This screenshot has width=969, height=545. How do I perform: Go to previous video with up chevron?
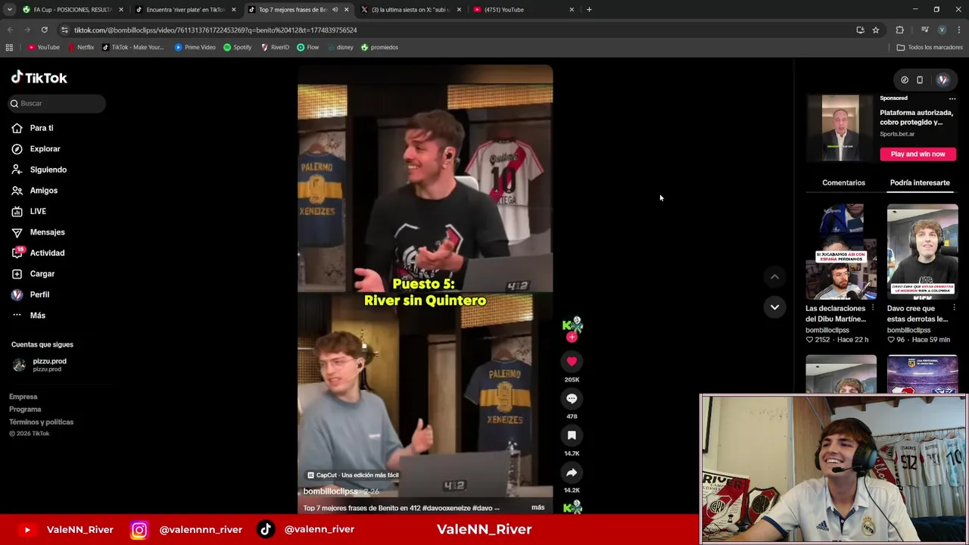tap(774, 277)
